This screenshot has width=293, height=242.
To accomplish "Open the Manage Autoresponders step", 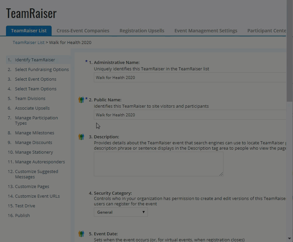I will 40,162.
